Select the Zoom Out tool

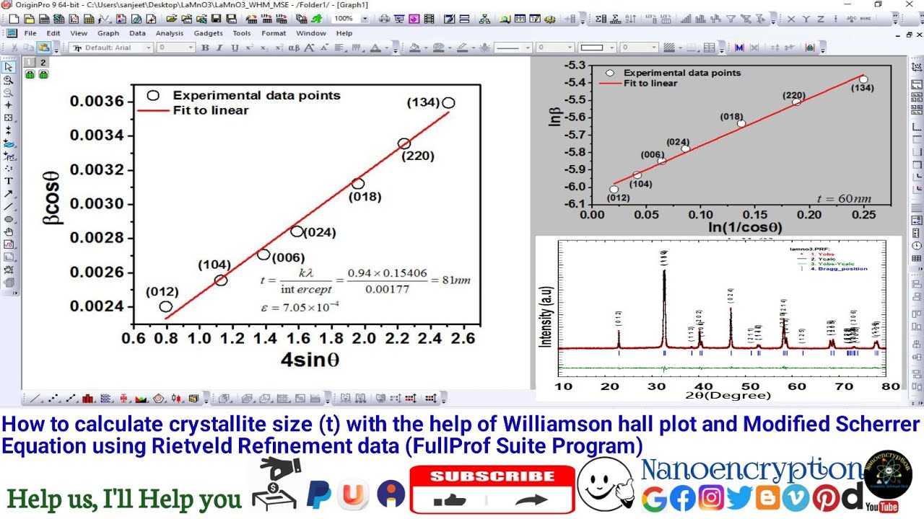pyautogui.click(x=9, y=92)
